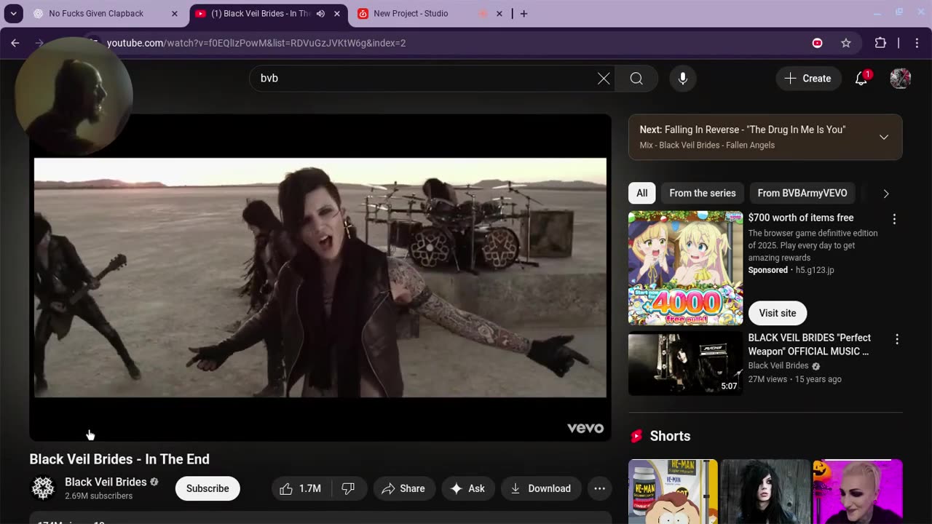This screenshot has width=932, height=524.
Task: Click the Shorts section logo icon
Action: tap(636, 436)
